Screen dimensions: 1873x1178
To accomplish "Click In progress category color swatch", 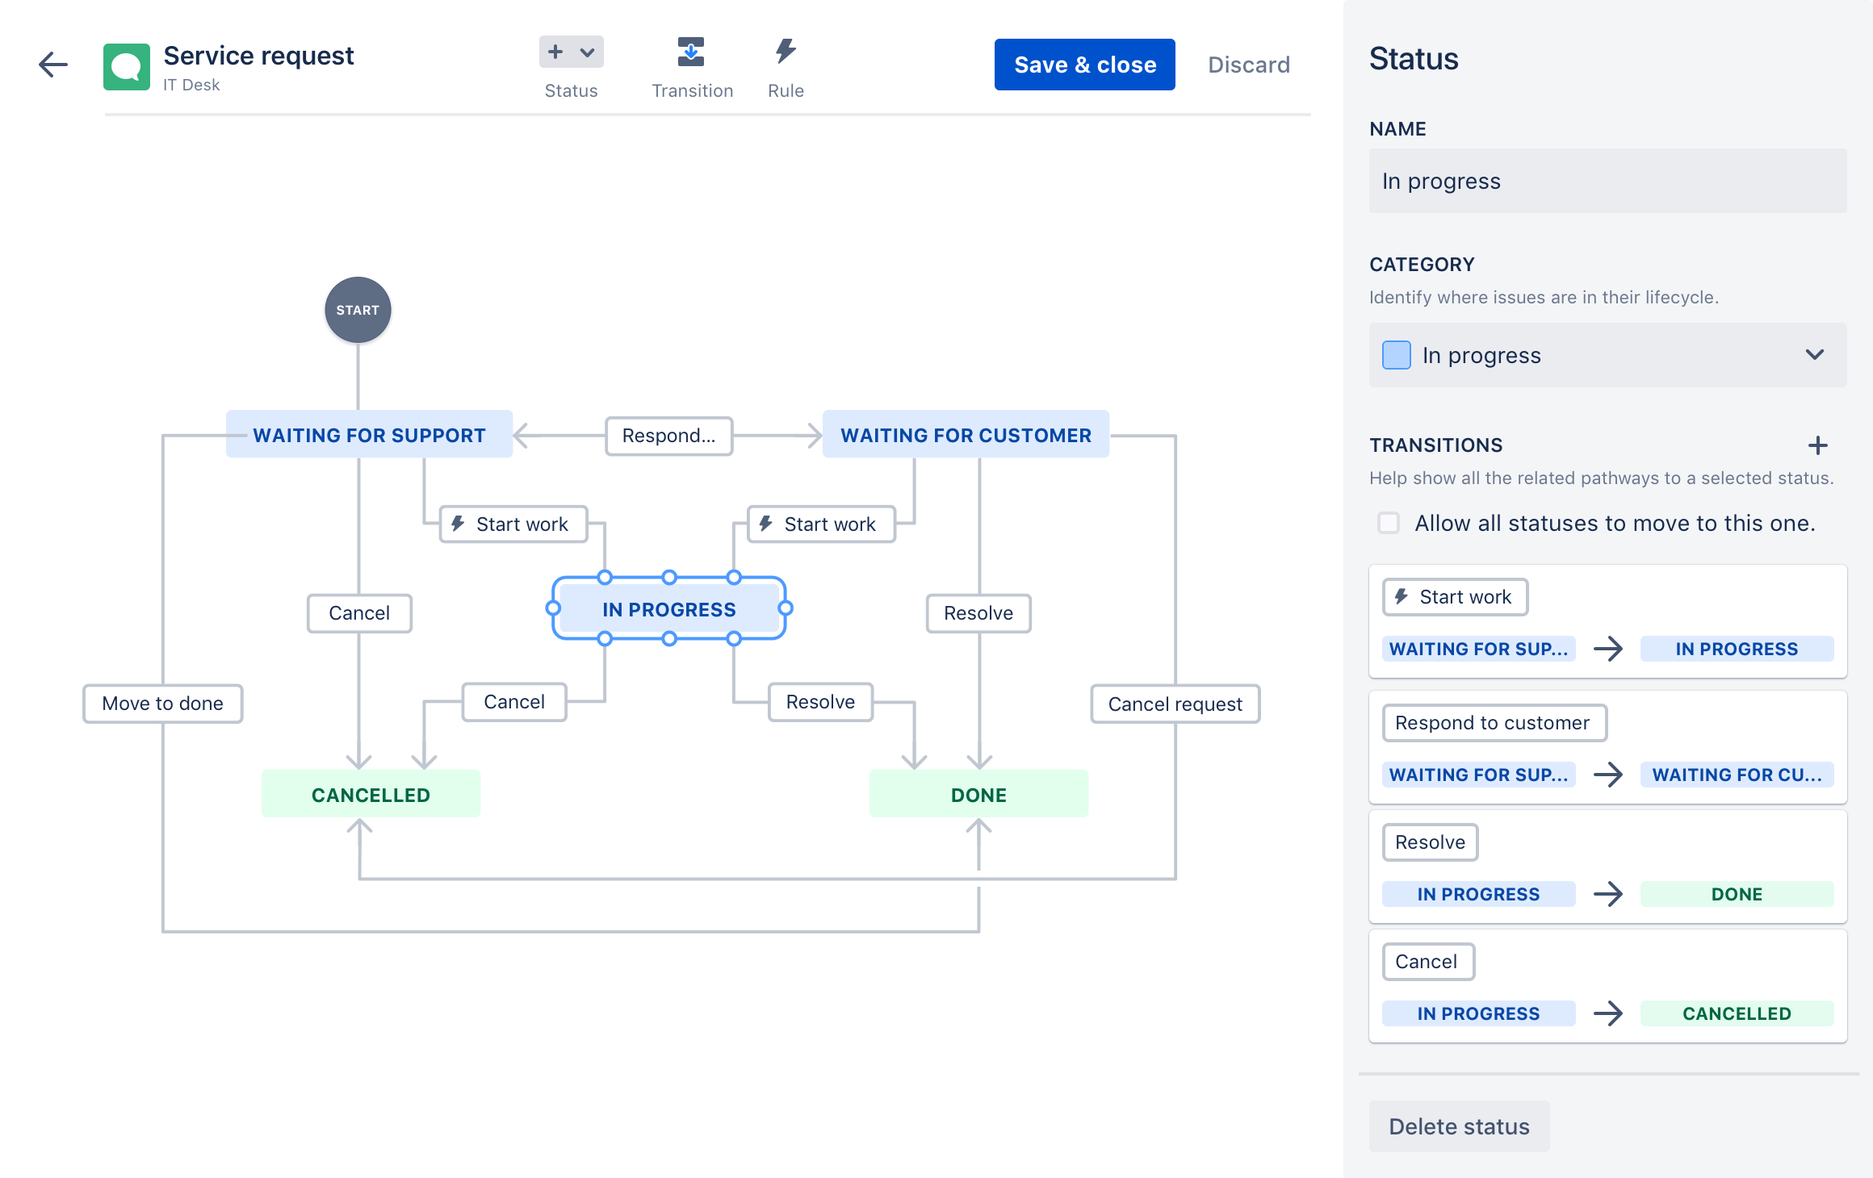I will tap(1395, 354).
